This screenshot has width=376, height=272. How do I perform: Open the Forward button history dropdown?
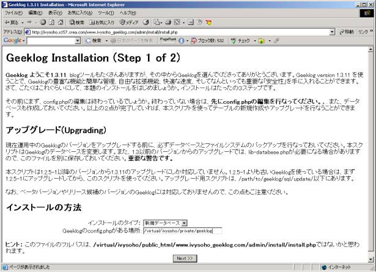pos(35,23)
